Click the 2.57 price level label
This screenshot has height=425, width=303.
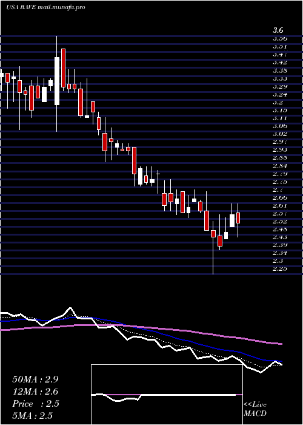280,213
